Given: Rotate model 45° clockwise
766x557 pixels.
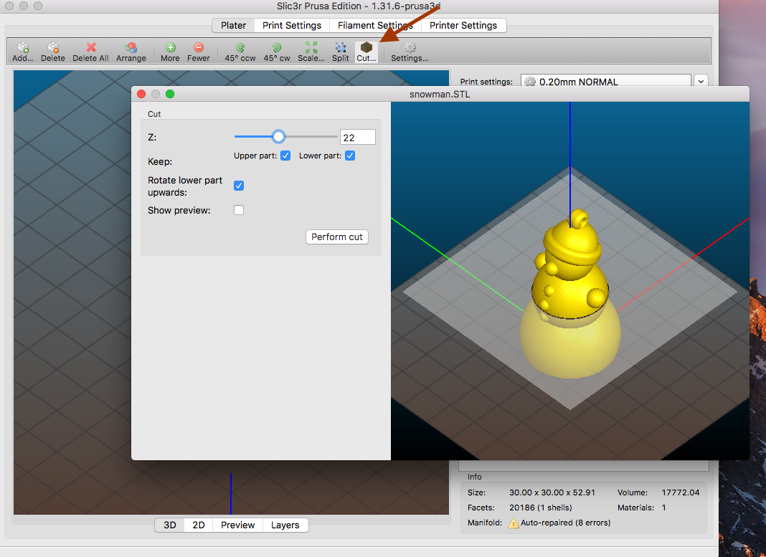Looking at the screenshot, I should click(276, 48).
